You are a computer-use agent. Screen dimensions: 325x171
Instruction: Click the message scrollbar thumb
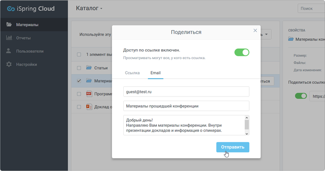click(x=246, y=125)
